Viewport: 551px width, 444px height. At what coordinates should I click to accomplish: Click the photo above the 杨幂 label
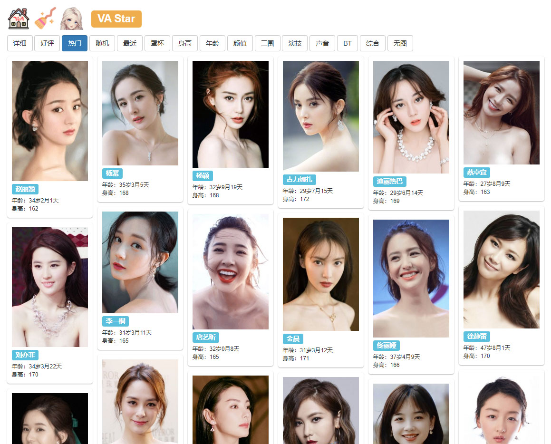pos(140,113)
